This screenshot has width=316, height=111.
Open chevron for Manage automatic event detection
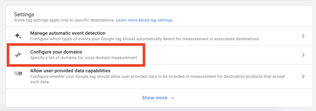coord(303,36)
